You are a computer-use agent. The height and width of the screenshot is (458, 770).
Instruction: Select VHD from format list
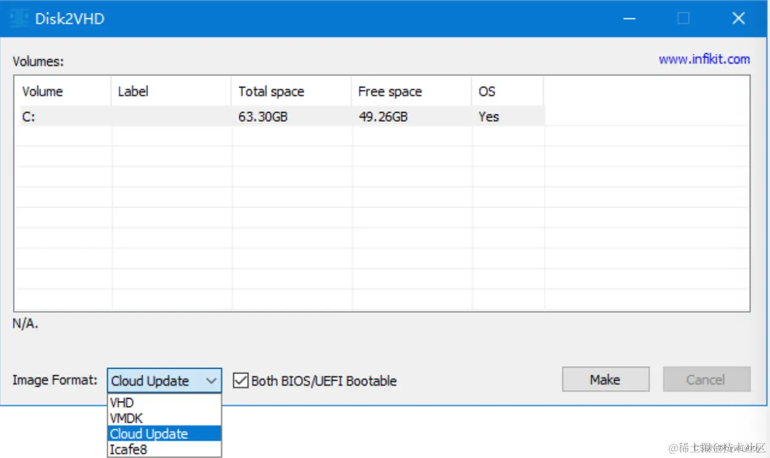(x=164, y=403)
